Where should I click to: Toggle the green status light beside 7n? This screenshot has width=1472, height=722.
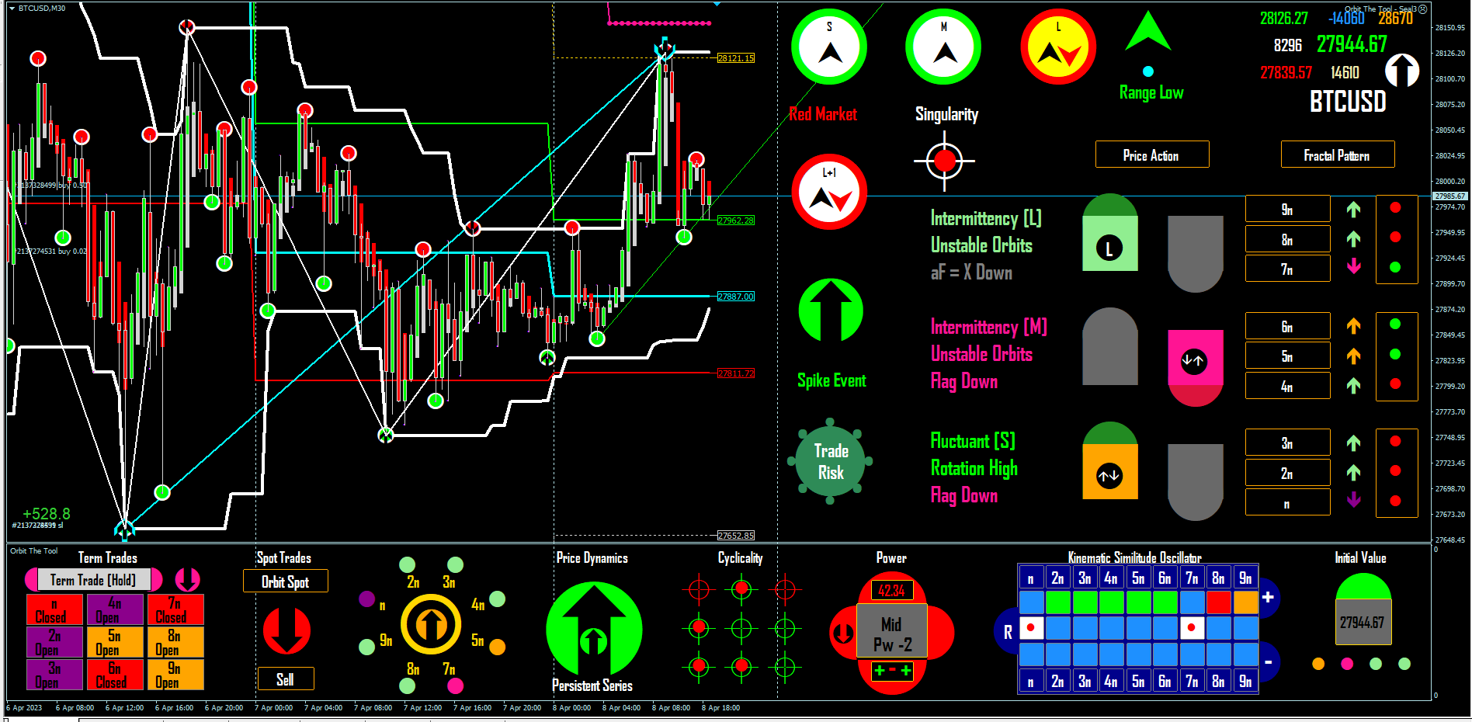[x=1395, y=267]
